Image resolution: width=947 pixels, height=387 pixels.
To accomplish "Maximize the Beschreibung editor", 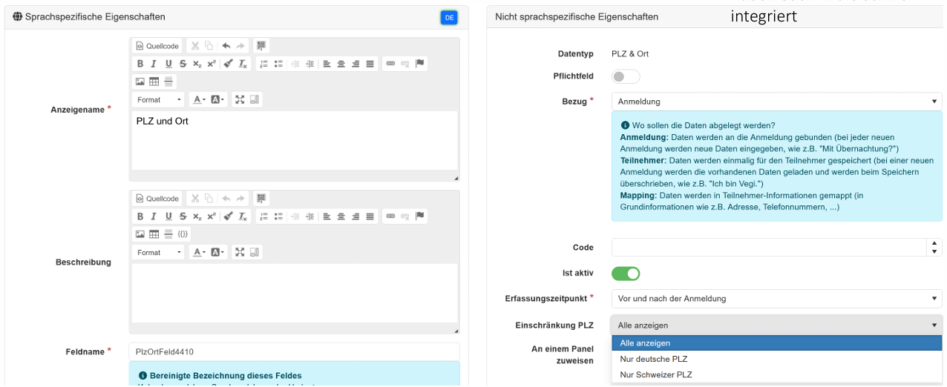I will tap(240, 252).
